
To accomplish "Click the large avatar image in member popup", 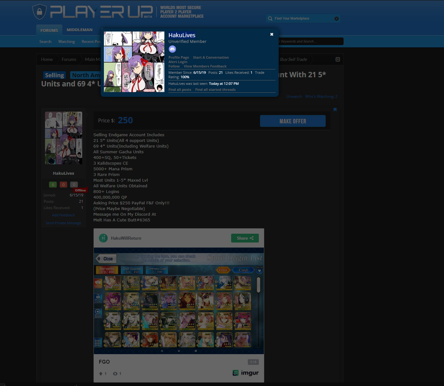I will 134,62.
